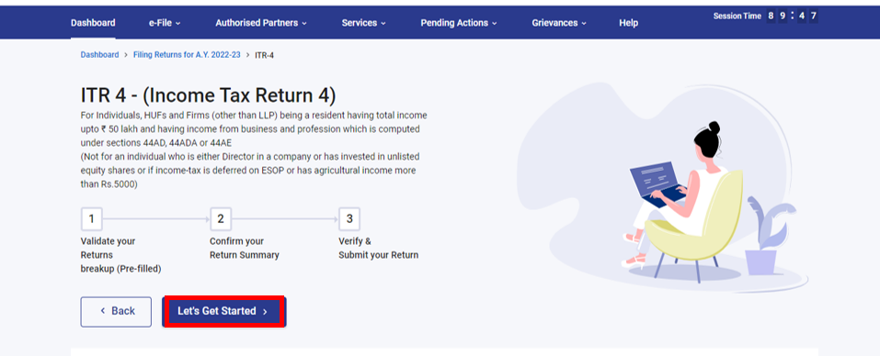Click the woman with laptop illustration
880x356 pixels.
point(684,203)
